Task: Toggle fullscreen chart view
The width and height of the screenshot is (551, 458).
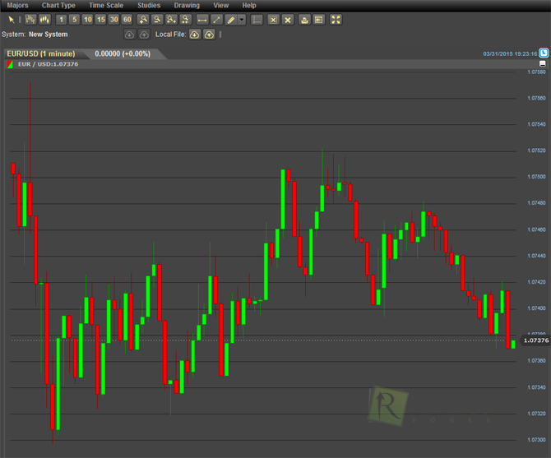Action: (336, 20)
